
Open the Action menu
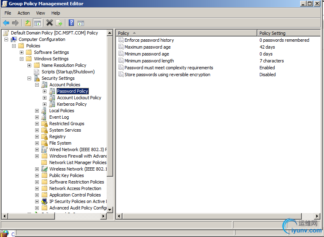pos(23,13)
